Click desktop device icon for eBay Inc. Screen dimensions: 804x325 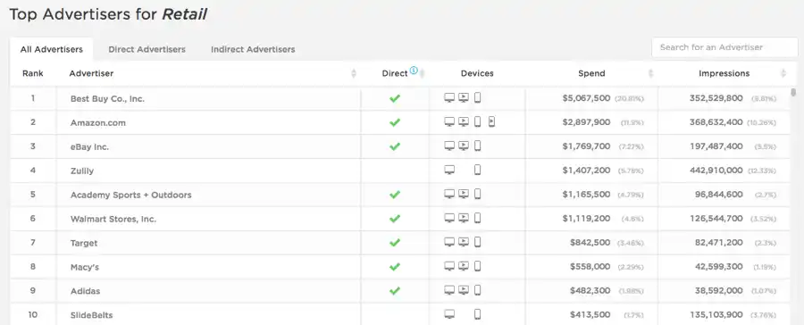click(x=449, y=146)
